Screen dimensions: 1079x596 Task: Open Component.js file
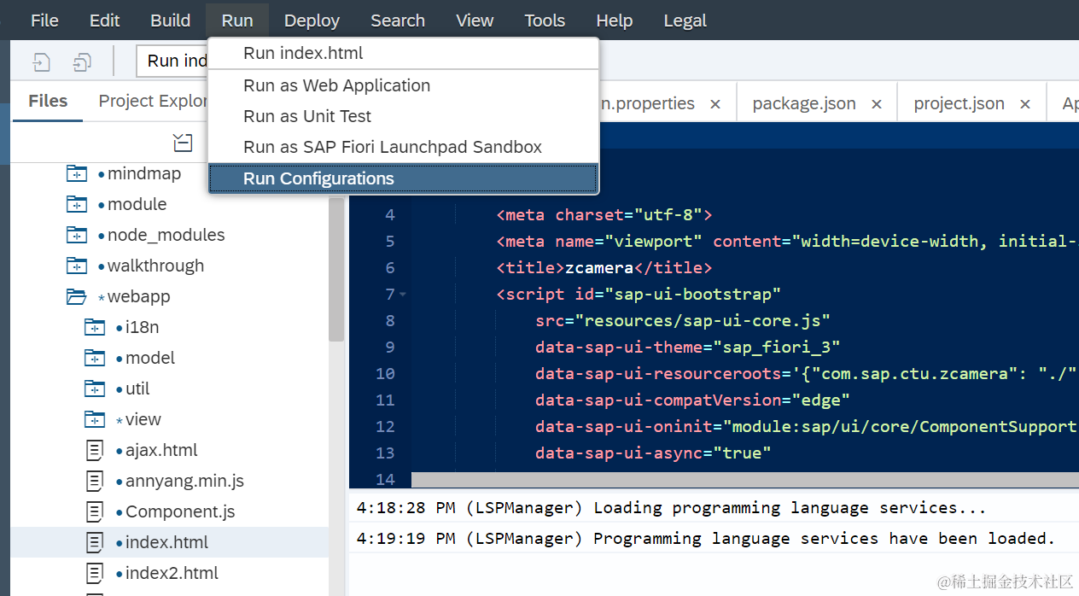point(180,511)
